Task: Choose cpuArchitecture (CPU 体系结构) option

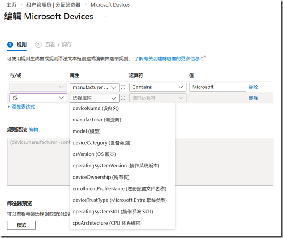Action: click(x=107, y=223)
